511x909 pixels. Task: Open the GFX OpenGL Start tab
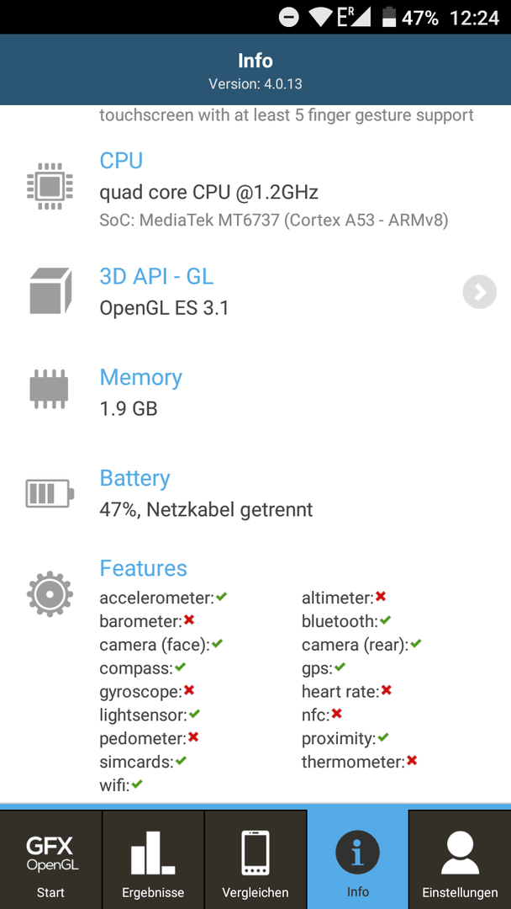coord(51,859)
